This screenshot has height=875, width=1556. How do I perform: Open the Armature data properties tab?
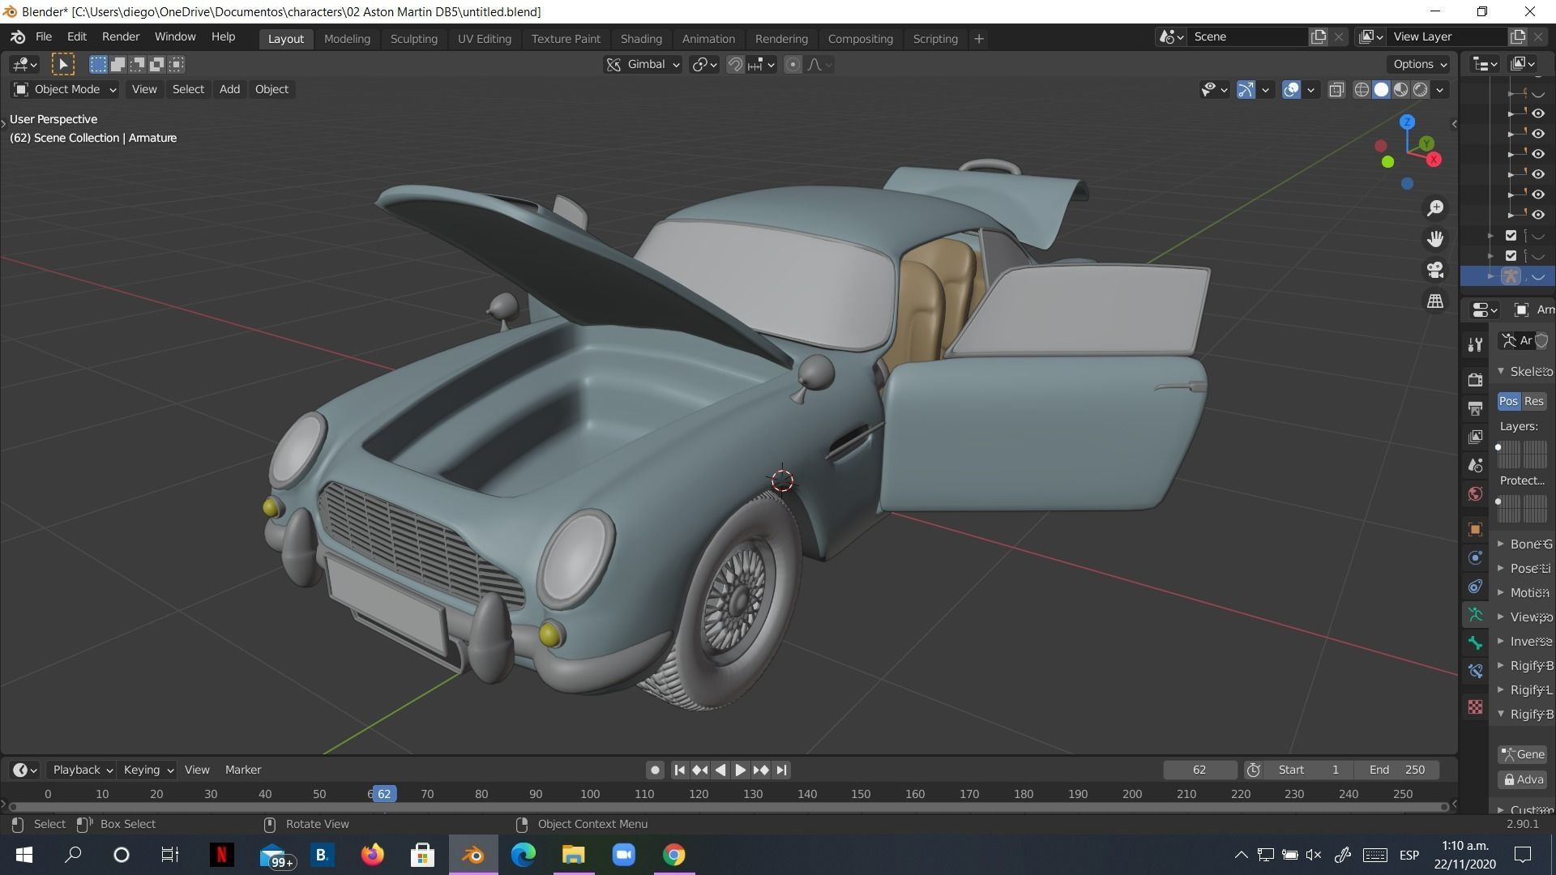pos(1475,614)
